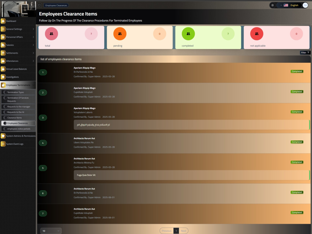The height and width of the screenshot is (234, 312).
Task: Select Clearance Items submenu entry
Action: click(x=18, y=118)
